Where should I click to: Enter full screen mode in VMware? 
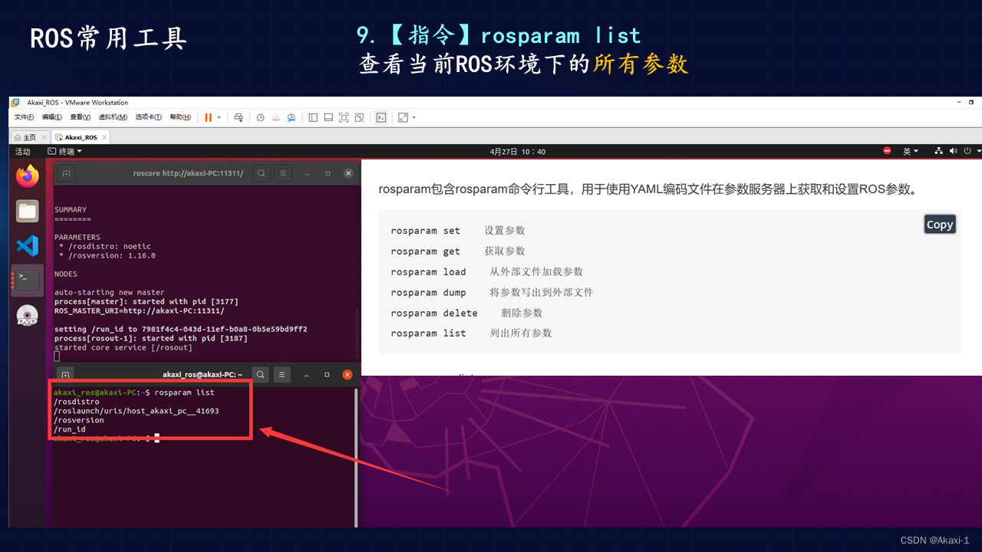tap(344, 117)
